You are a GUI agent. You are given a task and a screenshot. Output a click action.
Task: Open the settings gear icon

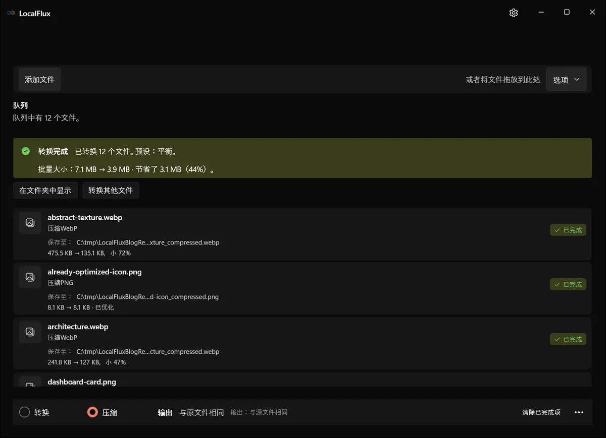(514, 13)
